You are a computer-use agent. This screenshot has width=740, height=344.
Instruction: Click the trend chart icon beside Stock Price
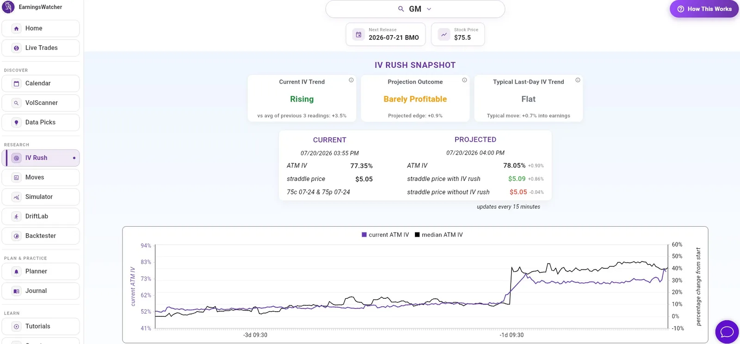444,34
